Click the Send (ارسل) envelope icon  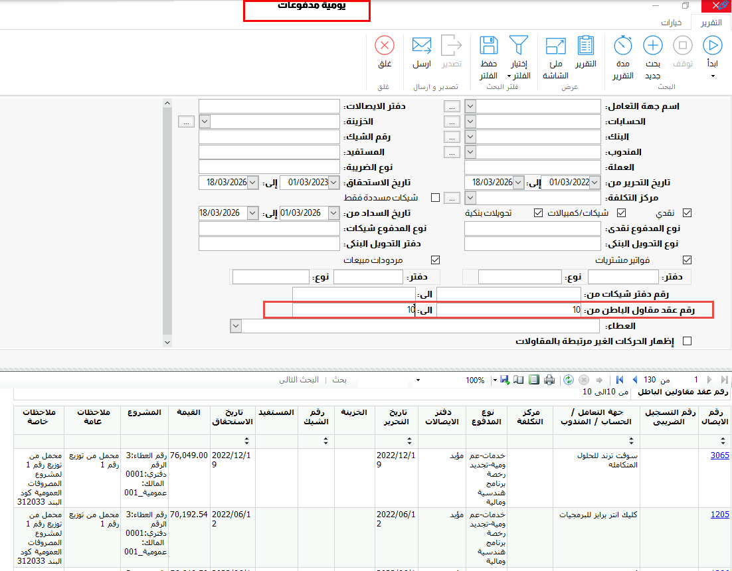click(422, 46)
